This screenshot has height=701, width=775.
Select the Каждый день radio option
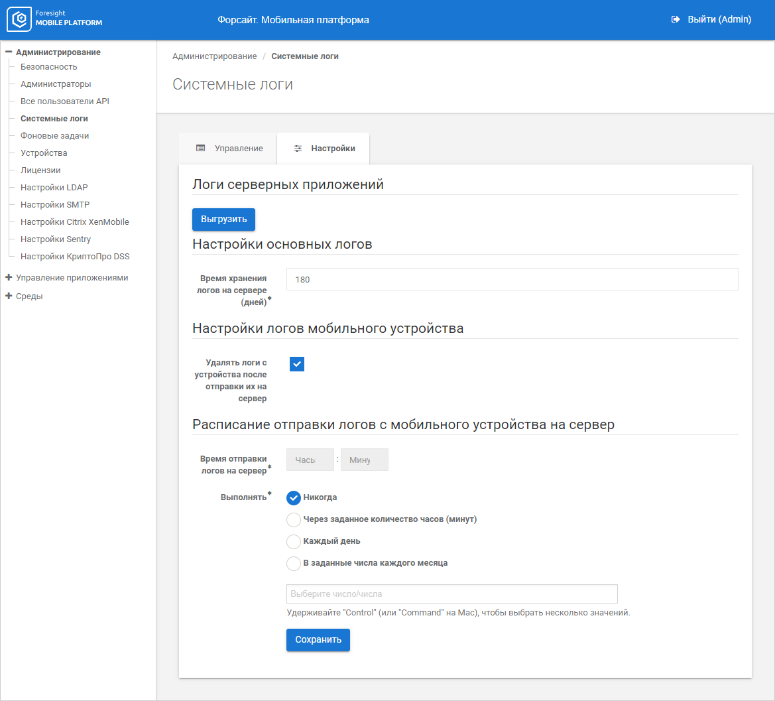294,541
